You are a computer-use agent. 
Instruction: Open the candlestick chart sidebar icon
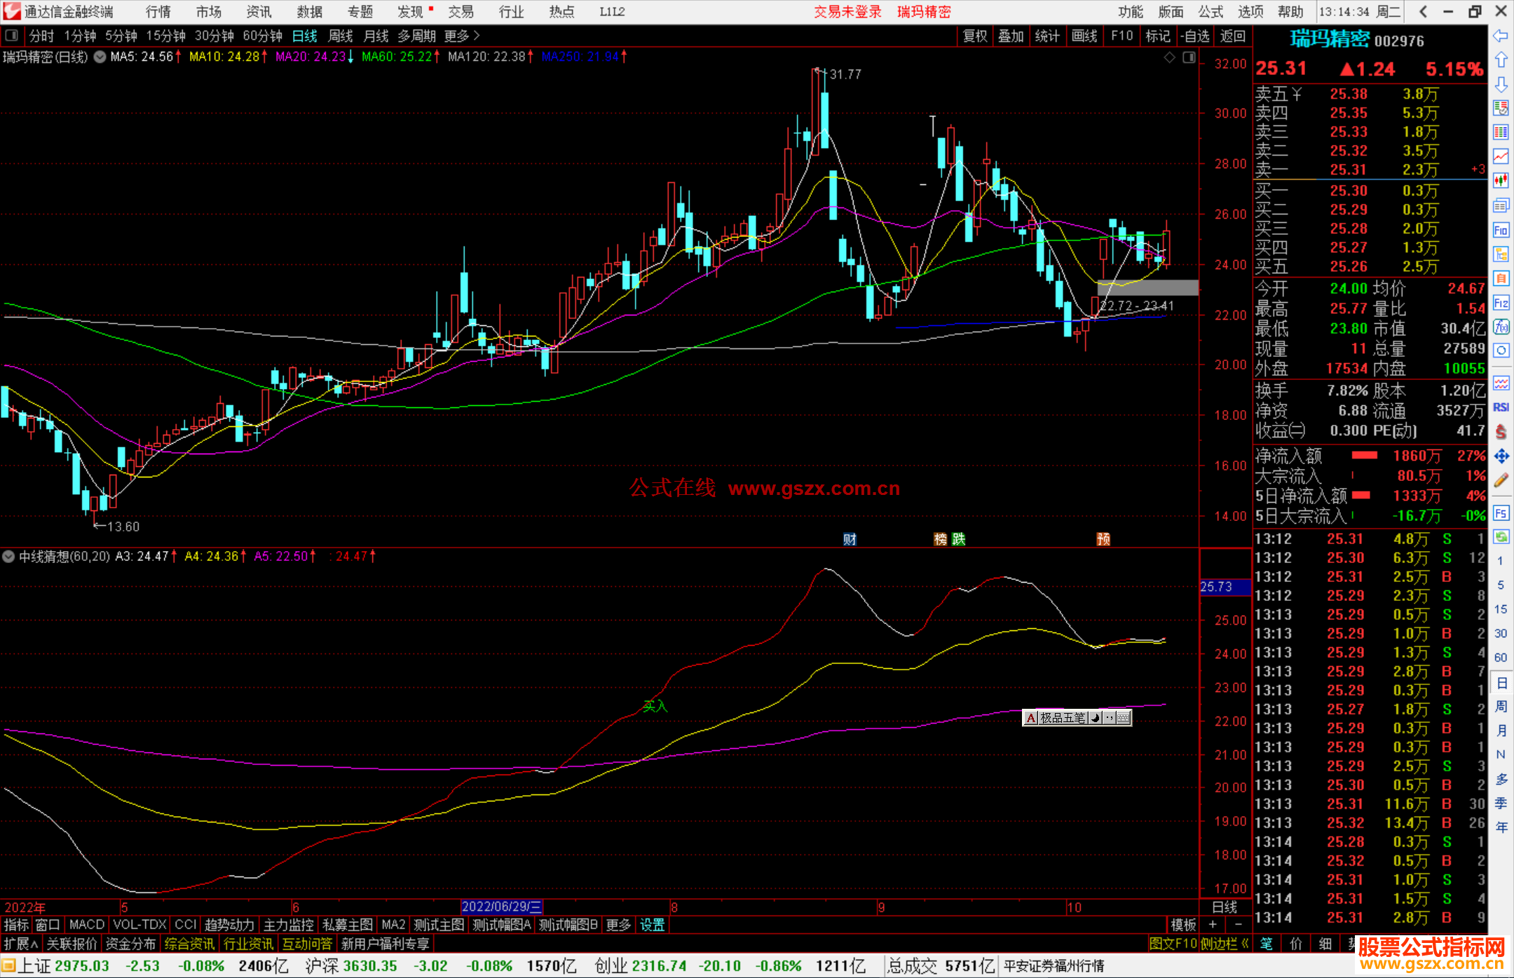tap(1501, 181)
